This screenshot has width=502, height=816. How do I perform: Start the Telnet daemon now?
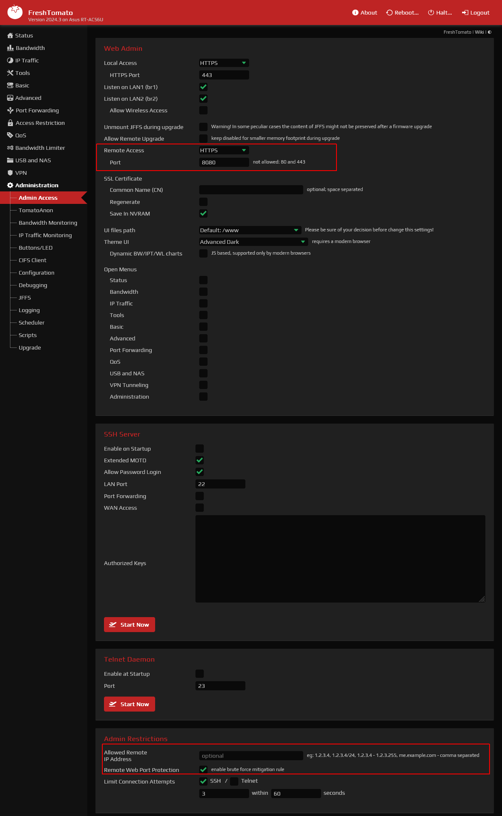pos(129,704)
